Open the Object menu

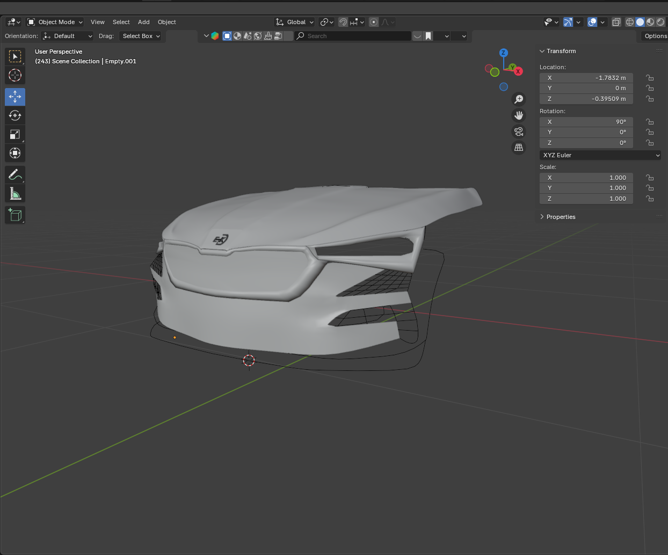tap(166, 22)
